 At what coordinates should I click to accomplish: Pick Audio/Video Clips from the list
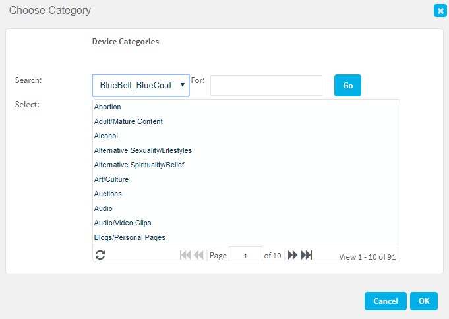tap(123, 223)
